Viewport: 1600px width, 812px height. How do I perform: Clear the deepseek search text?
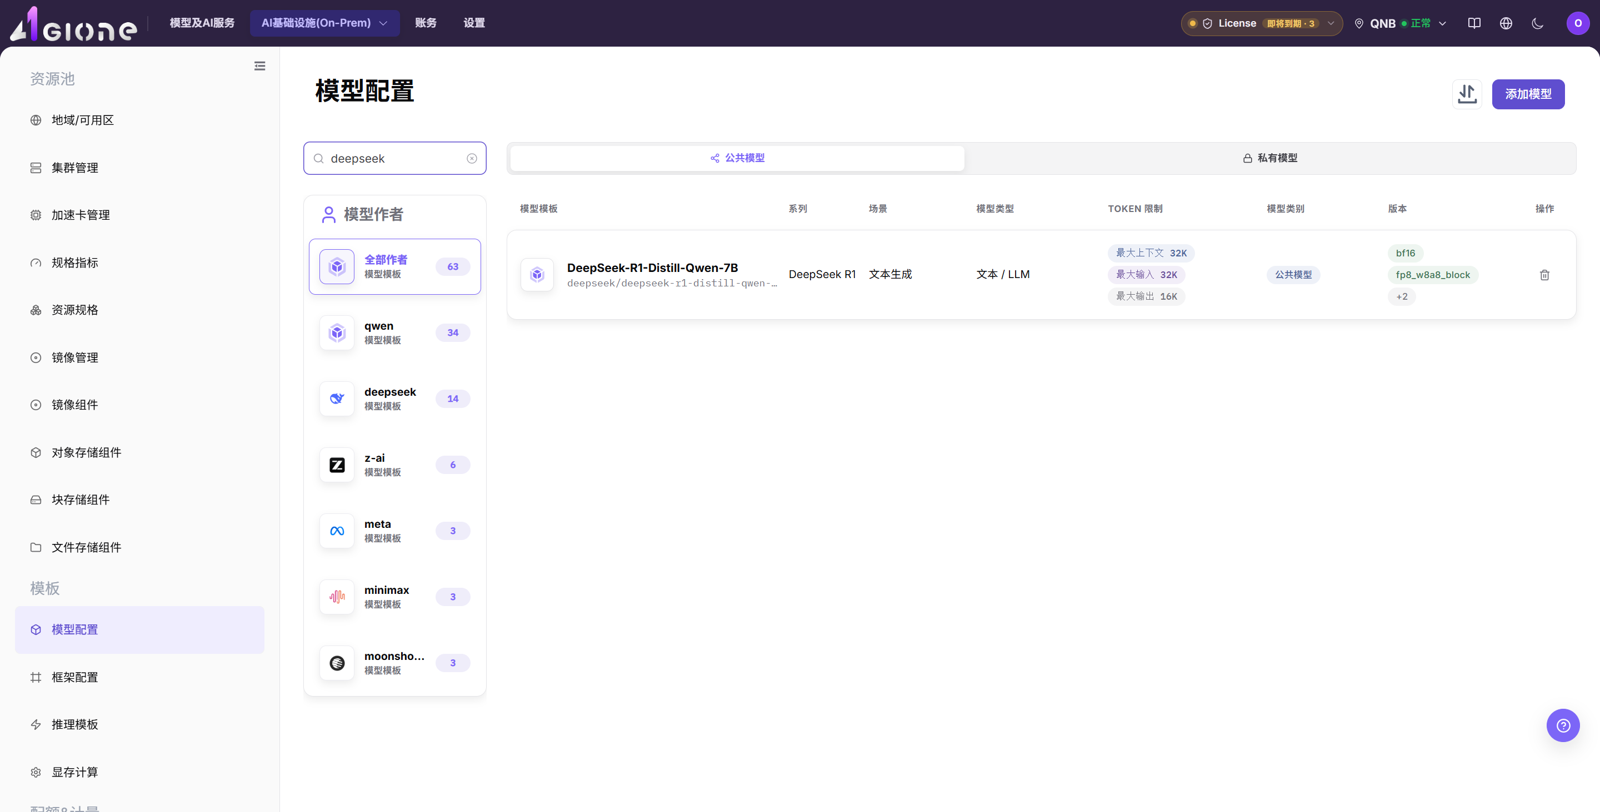point(472,159)
